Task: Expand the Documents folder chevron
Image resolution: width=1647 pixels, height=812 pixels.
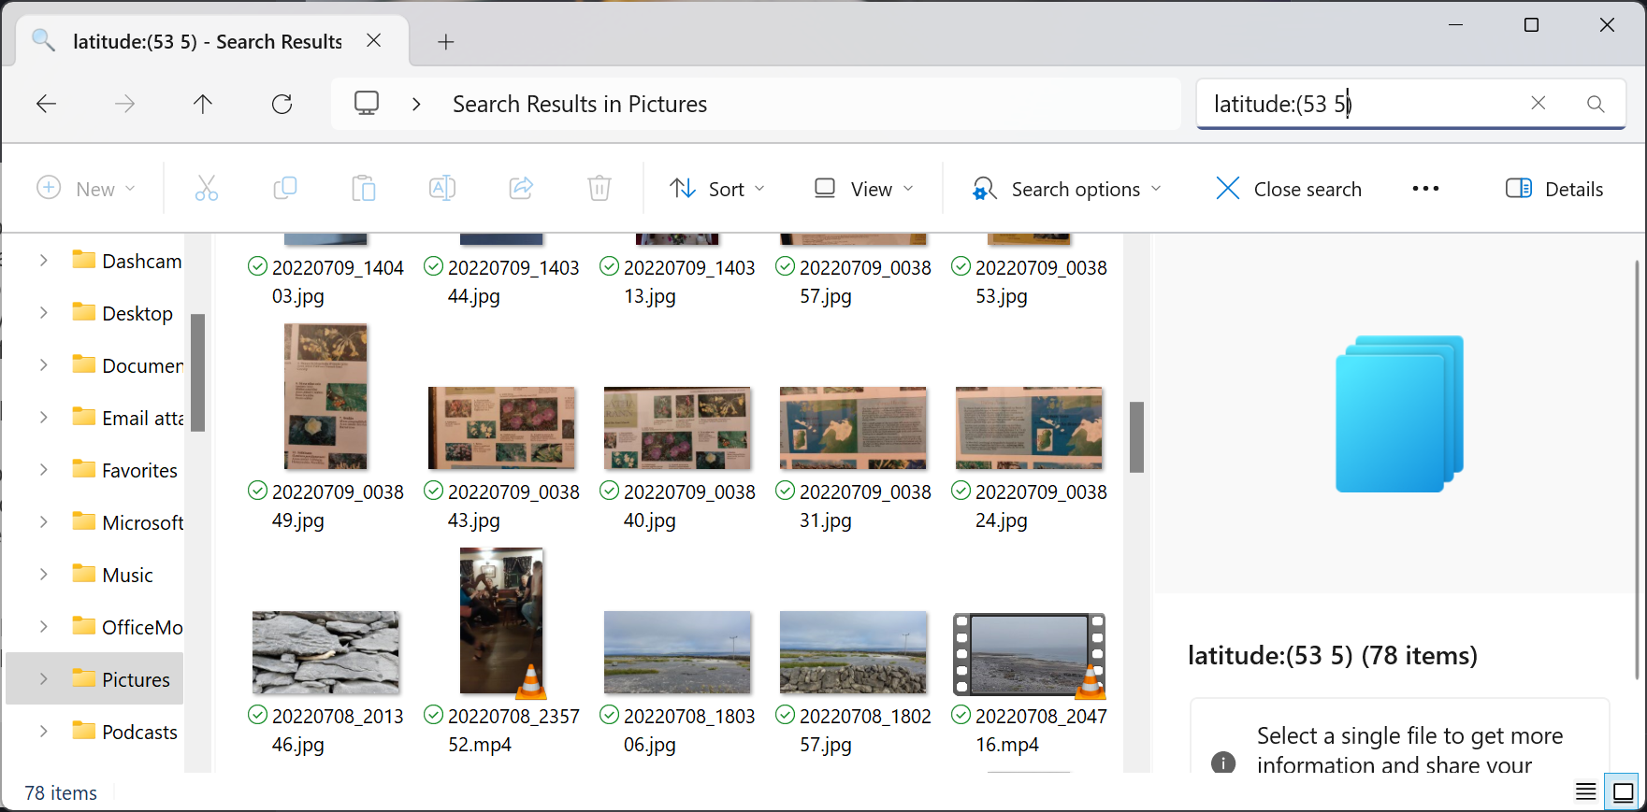Action: [43, 365]
